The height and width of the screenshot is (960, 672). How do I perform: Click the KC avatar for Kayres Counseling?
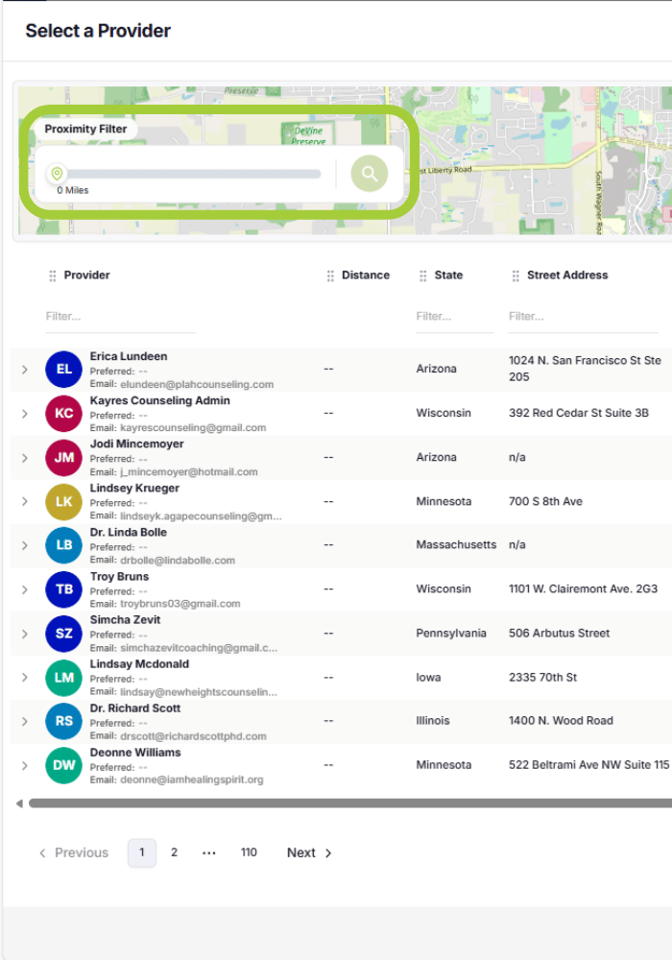tap(63, 413)
